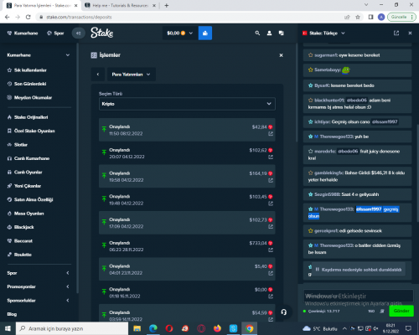Collapse the Kumarhane sidebar section
The height and width of the screenshot is (335, 419).
point(68,55)
